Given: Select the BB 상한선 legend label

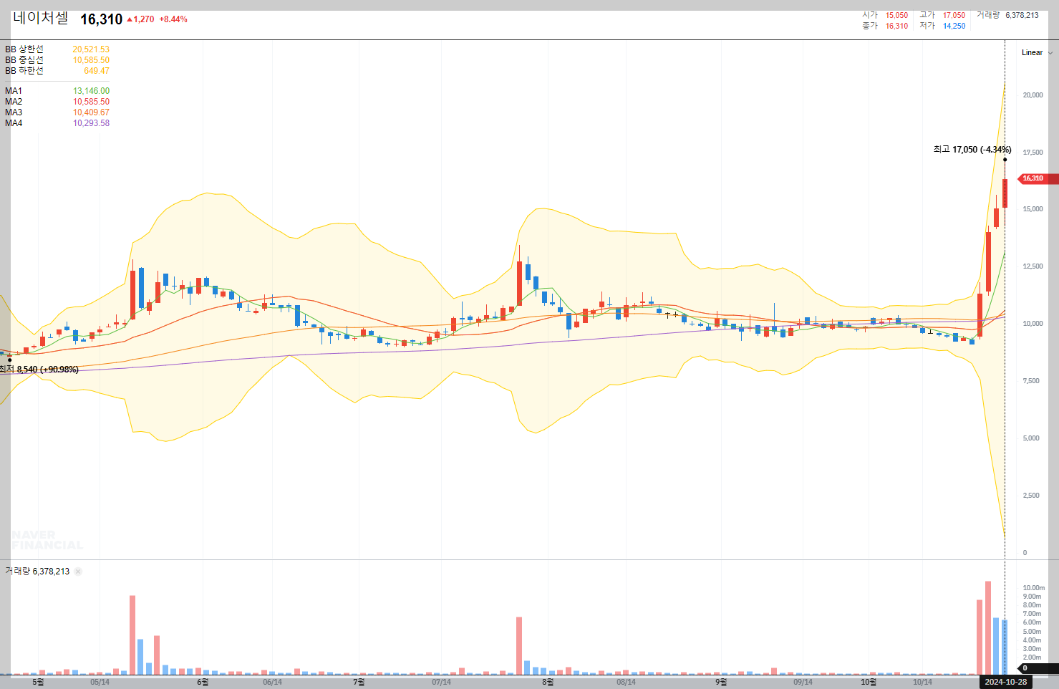Looking at the screenshot, I should [x=24, y=49].
